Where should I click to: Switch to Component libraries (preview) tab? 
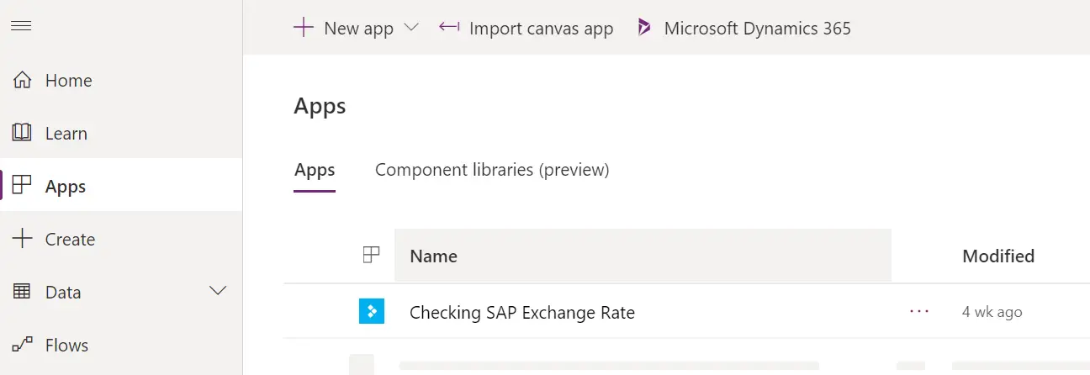pos(492,170)
